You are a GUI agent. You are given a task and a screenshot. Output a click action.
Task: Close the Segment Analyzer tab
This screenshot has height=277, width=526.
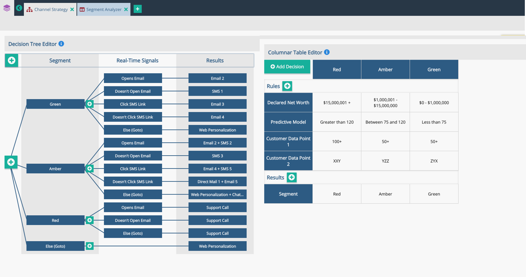(126, 9)
